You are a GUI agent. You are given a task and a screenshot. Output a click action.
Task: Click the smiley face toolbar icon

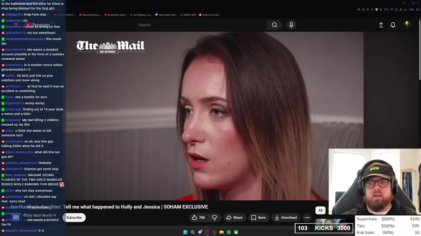click(363, 10)
